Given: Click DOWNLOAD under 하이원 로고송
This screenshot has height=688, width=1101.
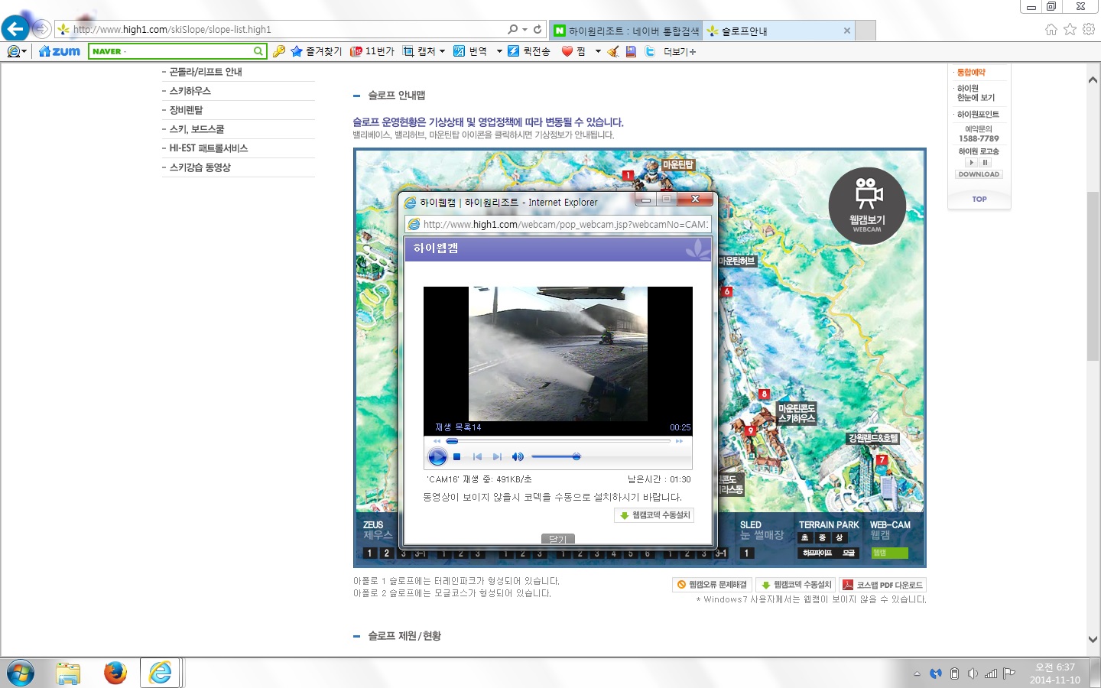Looking at the screenshot, I should (979, 174).
